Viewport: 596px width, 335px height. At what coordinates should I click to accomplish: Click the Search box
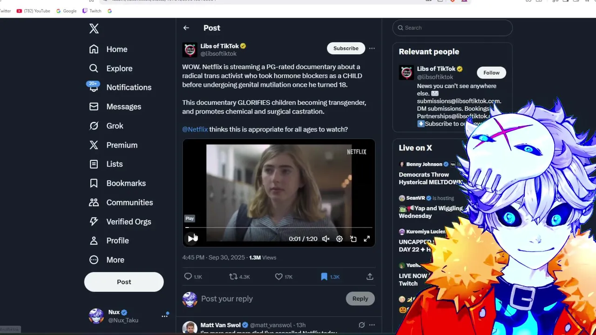coord(452,28)
